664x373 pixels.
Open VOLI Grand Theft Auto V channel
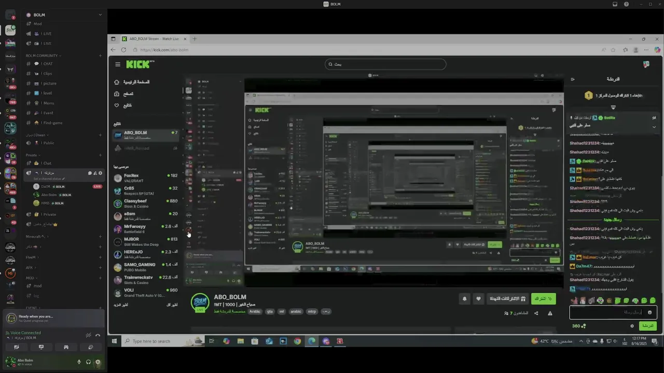tap(146, 293)
